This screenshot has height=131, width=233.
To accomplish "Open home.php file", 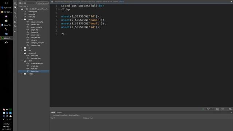I will 35,32.
